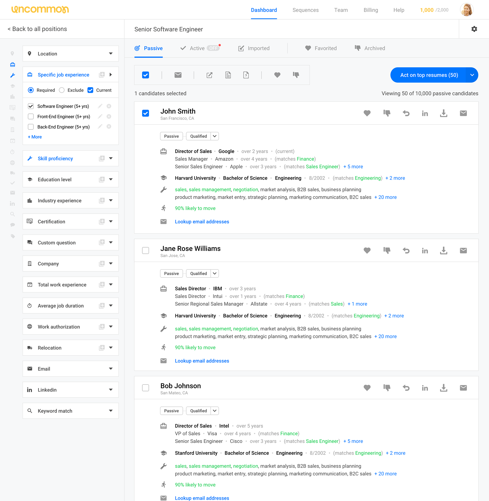Click the bulk email envelope toolbar icon
This screenshot has width=489, height=501.
click(x=178, y=75)
